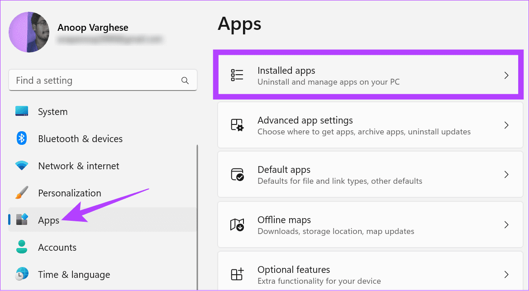Click the Bluetooth icon in sidebar
The image size is (529, 291).
[x=22, y=138]
